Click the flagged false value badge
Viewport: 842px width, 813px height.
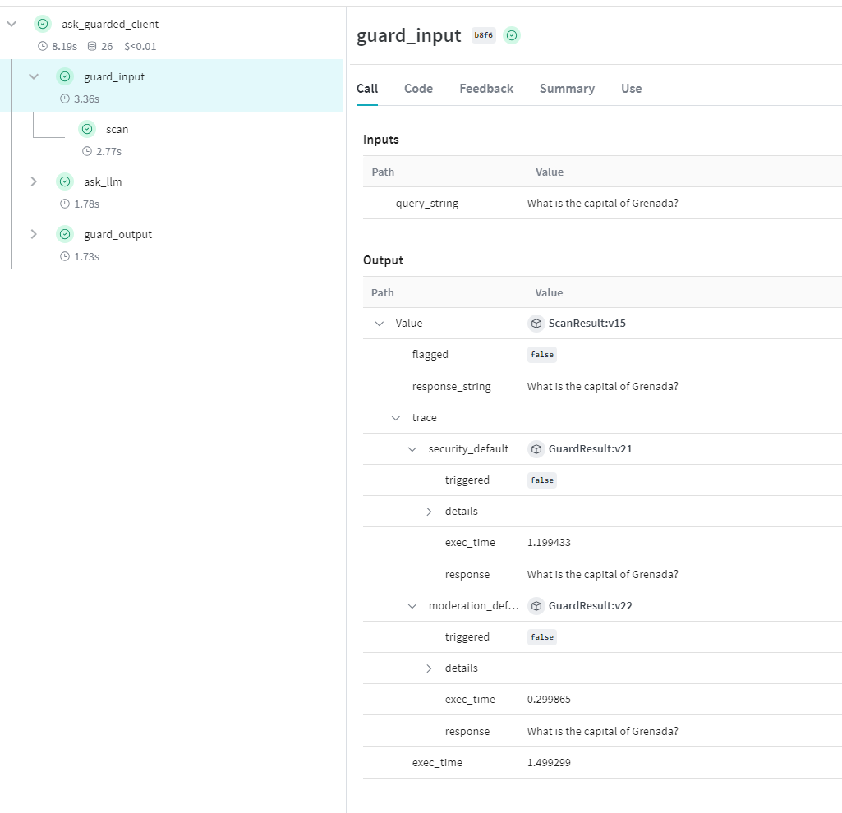coord(542,355)
